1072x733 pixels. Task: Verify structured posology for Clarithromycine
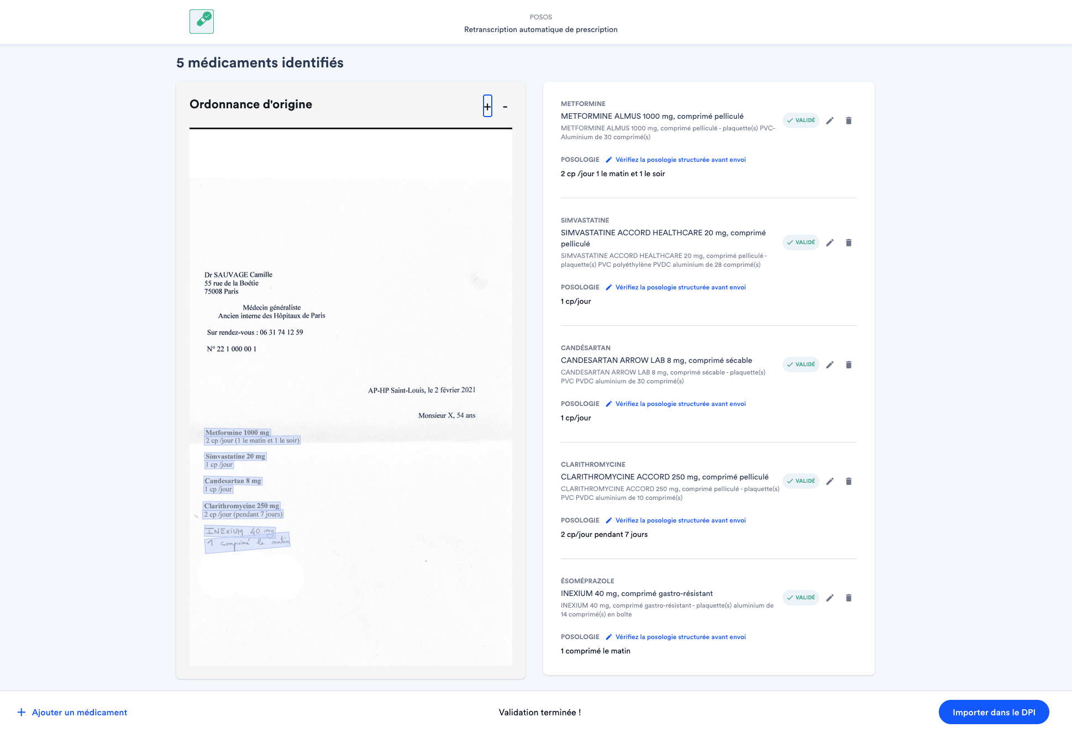coord(680,520)
